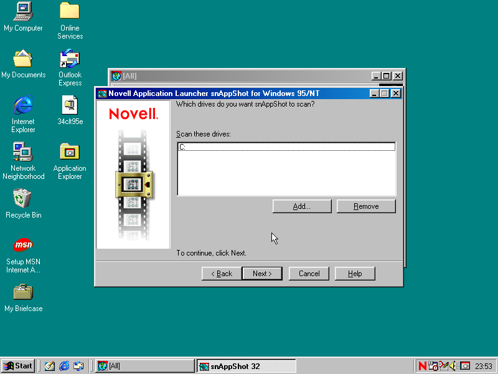
Task: Continue with the Next button
Action: [x=262, y=274]
